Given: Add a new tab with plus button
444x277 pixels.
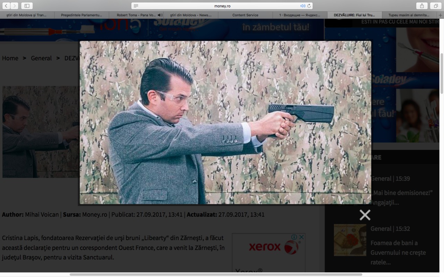Looking at the screenshot, I should tap(441, 15).
